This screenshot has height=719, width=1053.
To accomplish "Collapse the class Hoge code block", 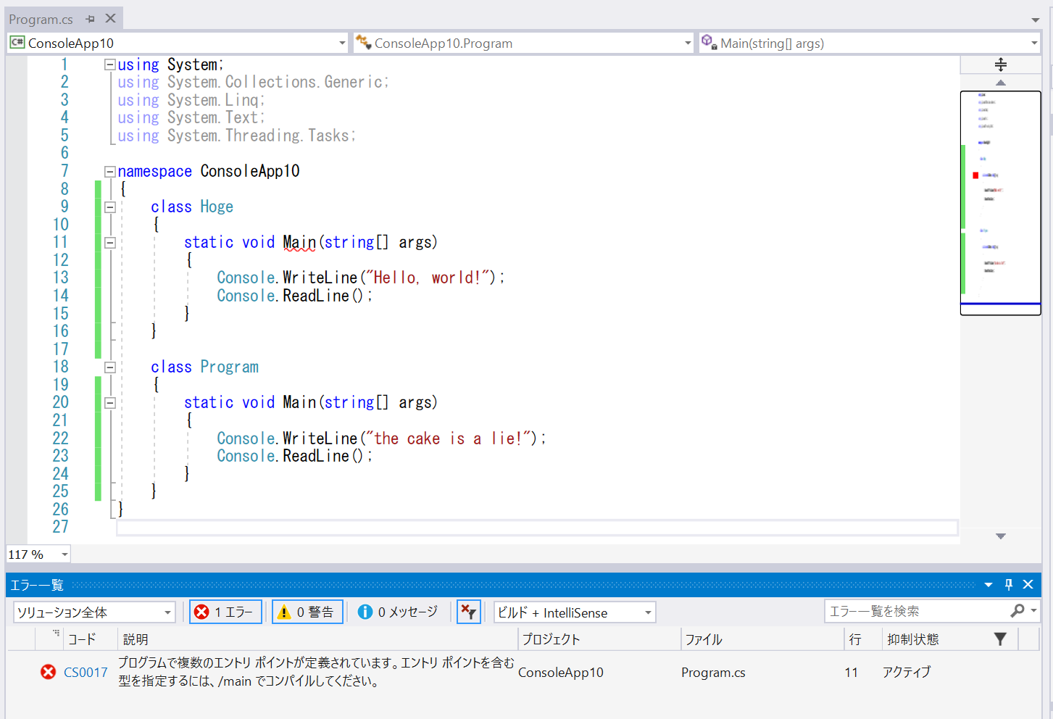I will point(110,207).
